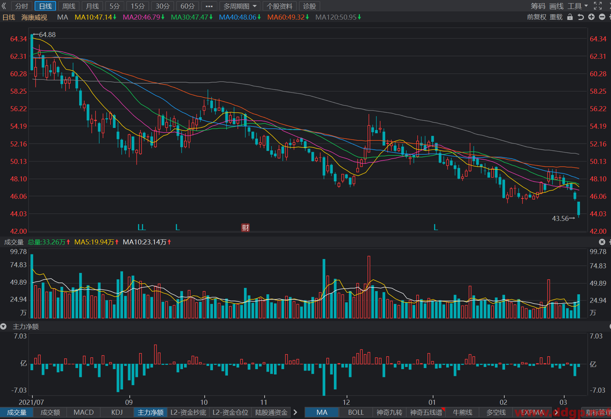Select the BOLL overlay tab
The width and height of the screenshot is (611, 419).
click(356, 412)
